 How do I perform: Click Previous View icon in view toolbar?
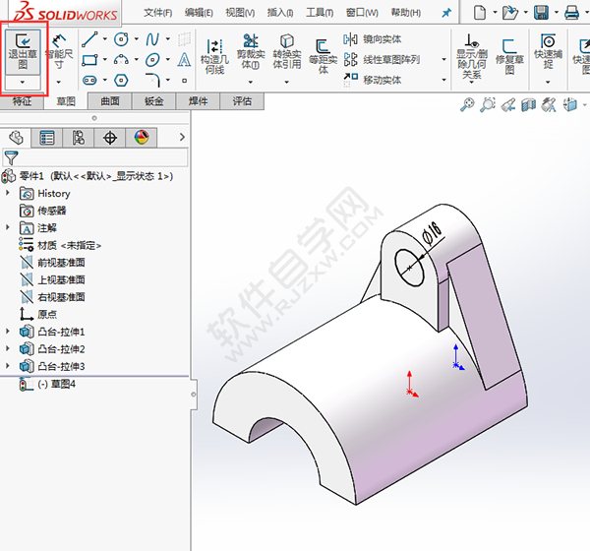click(x=508, y=104)
